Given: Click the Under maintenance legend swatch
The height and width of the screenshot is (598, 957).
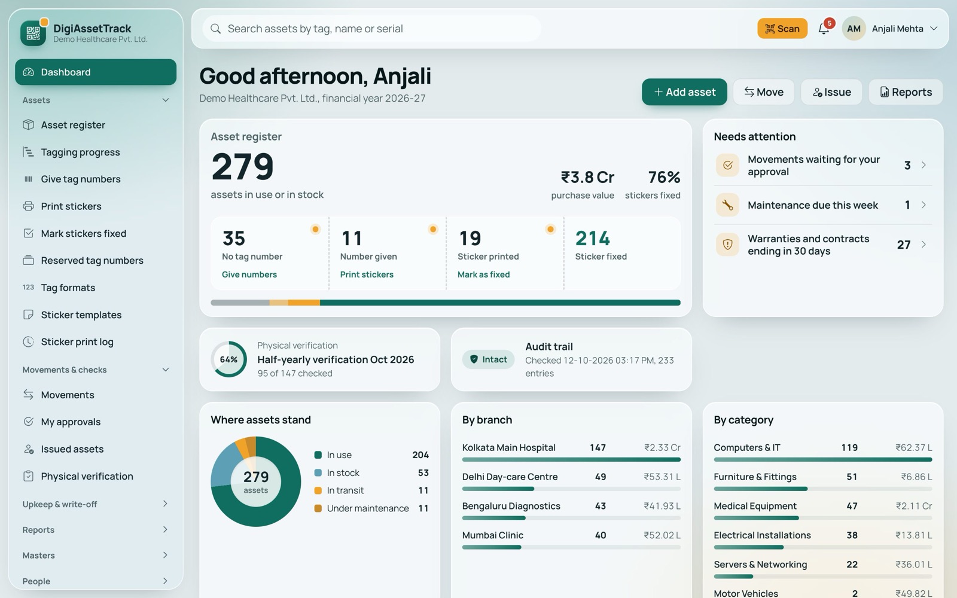Looking at the screenshot, I should tap(318, 508).
